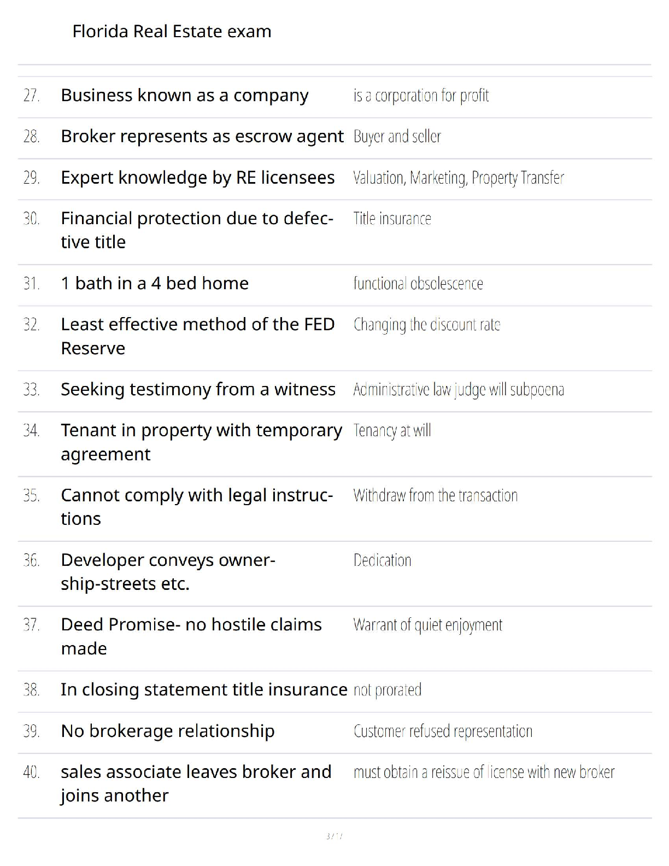Click the "Tenancy at will" answer

click(x=392, y=431)
